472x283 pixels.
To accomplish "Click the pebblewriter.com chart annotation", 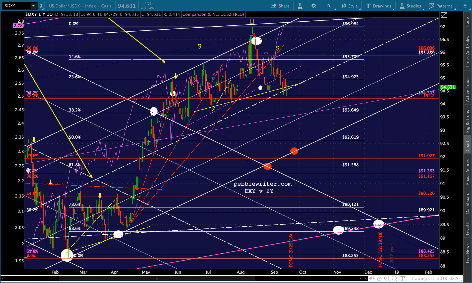I will (262, 184).
